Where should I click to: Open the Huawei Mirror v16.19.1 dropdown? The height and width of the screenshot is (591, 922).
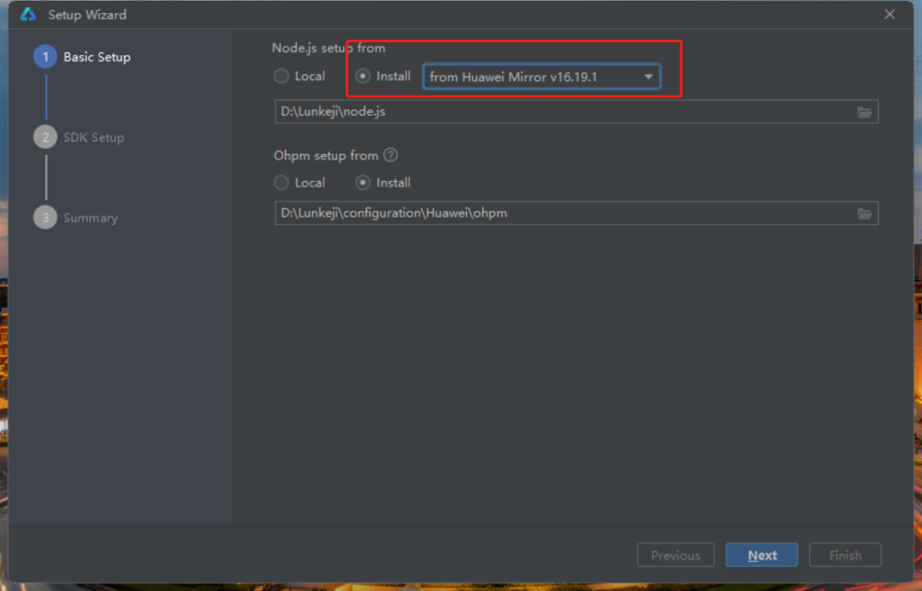(541, 77)
